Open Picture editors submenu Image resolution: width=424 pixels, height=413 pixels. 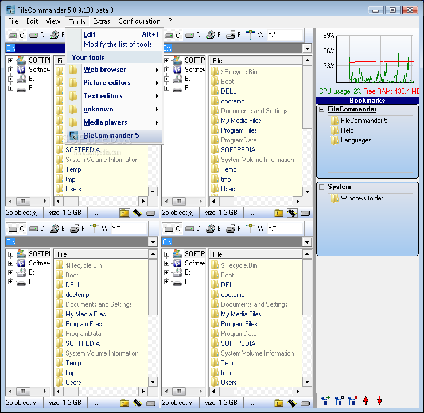(x=114, y=83)
